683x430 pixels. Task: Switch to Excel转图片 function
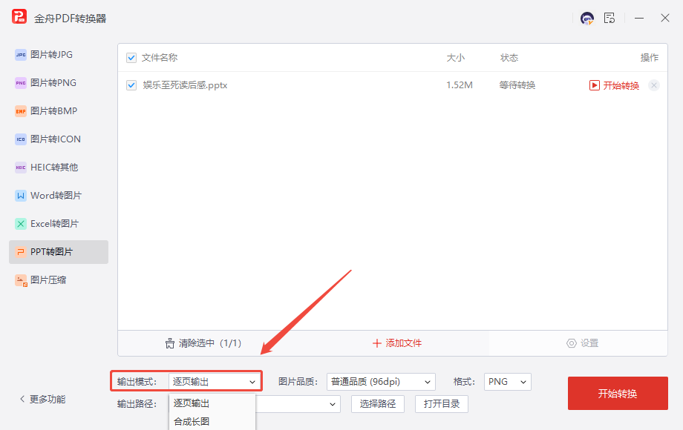coord(59,224)
